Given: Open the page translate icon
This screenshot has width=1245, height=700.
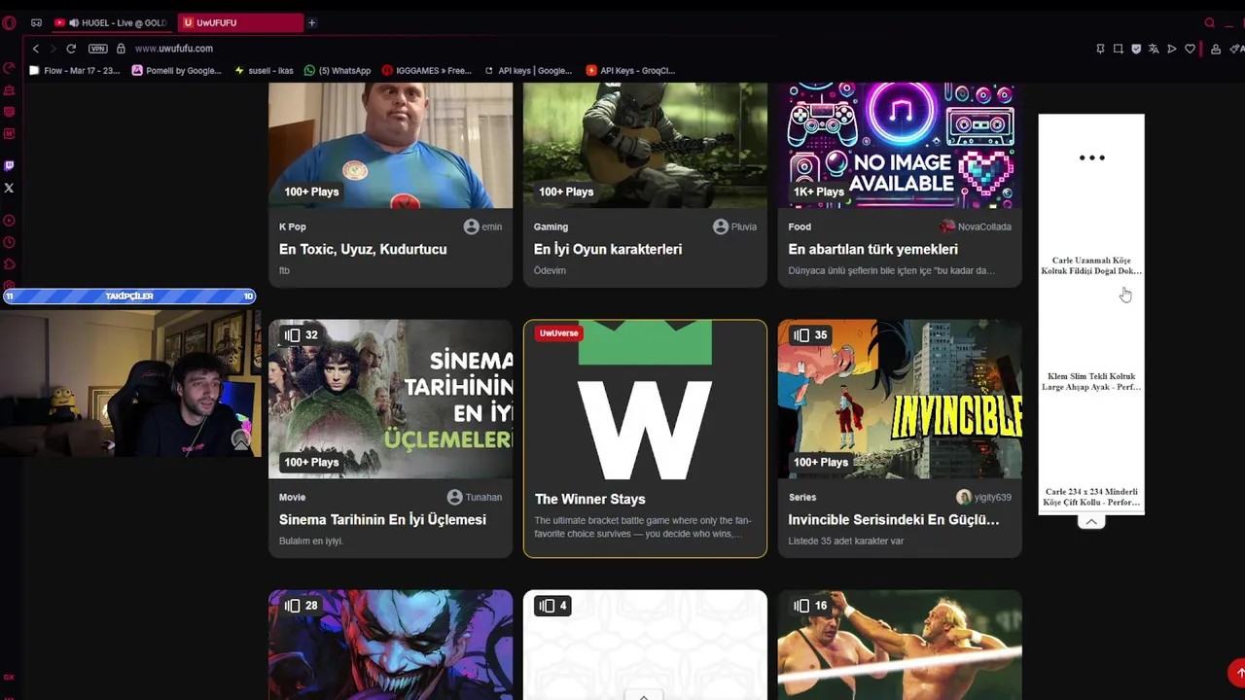Looking at the screenshot, I should coord(1154,49).
